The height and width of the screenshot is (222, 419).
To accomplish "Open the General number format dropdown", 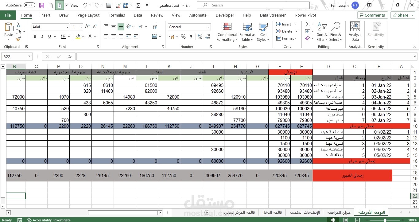I will (x=209, y=27).
